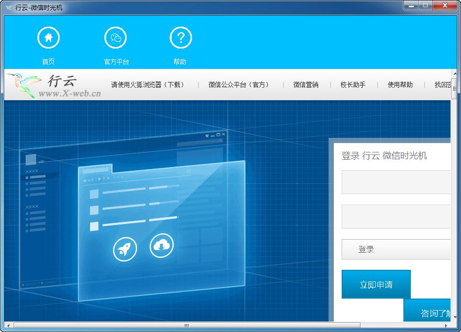Image resolution: width=461 pixels, height=332 pixels.
Task: Click the horizontal scrollbar at the bottom
Action: (186, 325)
